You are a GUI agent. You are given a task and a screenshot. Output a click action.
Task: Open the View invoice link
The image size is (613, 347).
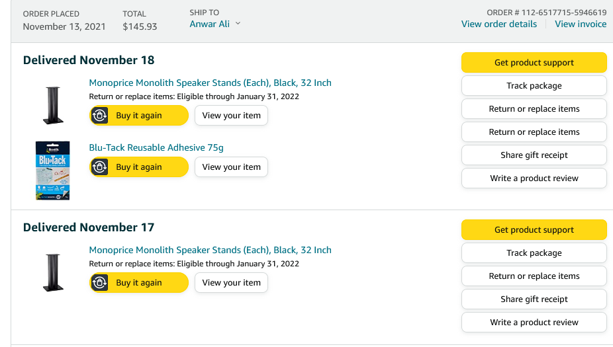point(581,24)
